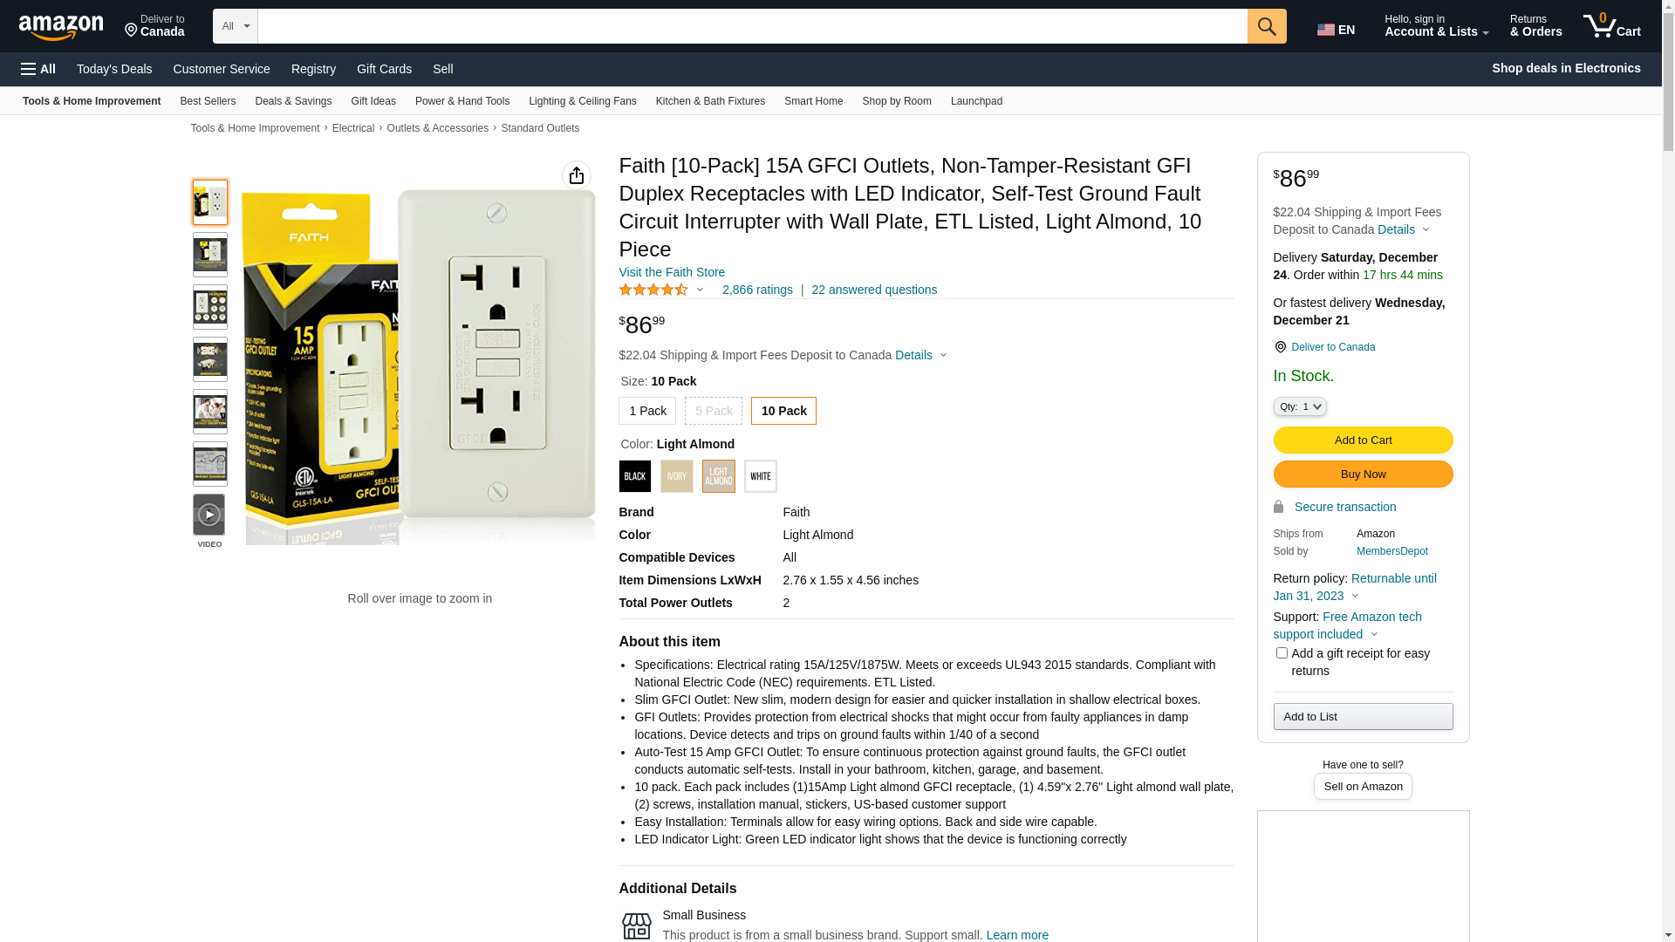The height and width of the screenshot is (942, 1675).
Task: Select the 1 Pack size option
Action: [647, 411]
